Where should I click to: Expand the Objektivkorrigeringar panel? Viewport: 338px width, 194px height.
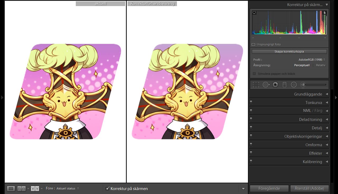click(x=327, y=136)
